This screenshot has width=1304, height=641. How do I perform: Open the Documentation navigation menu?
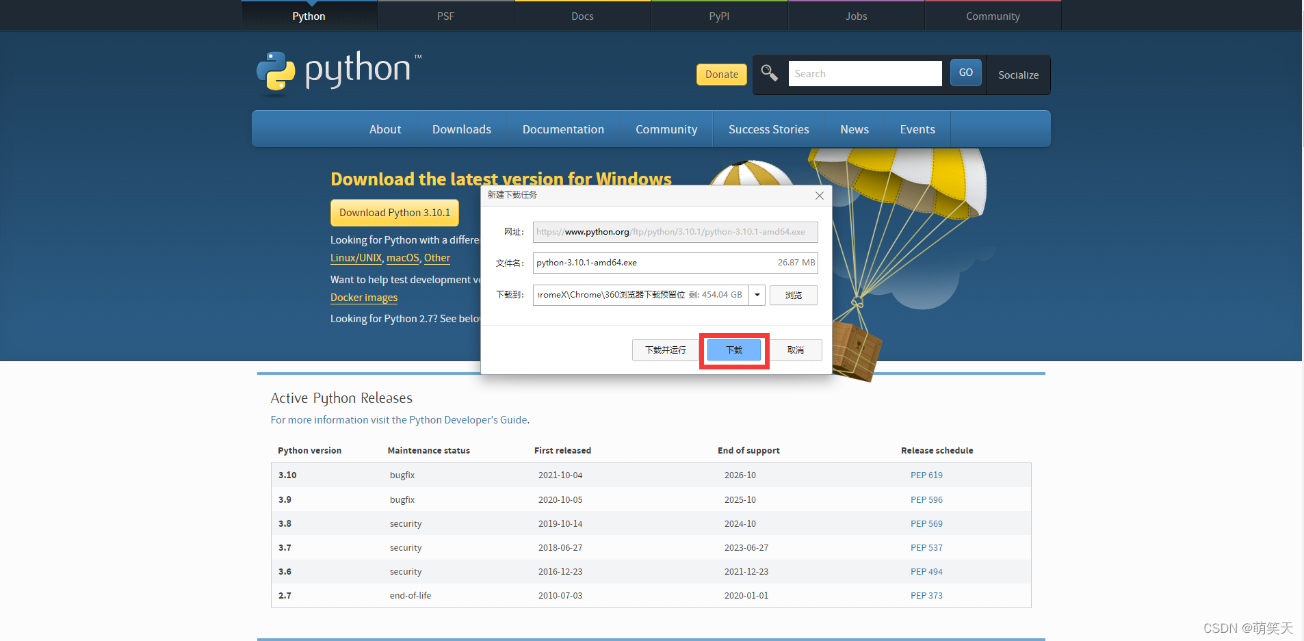[x=563, y=129]
